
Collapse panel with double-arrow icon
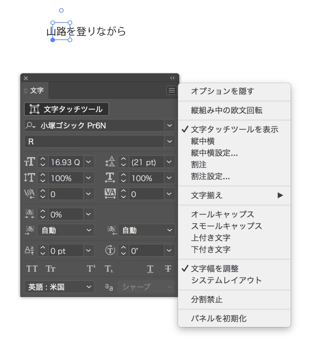[x=172, y=78]
